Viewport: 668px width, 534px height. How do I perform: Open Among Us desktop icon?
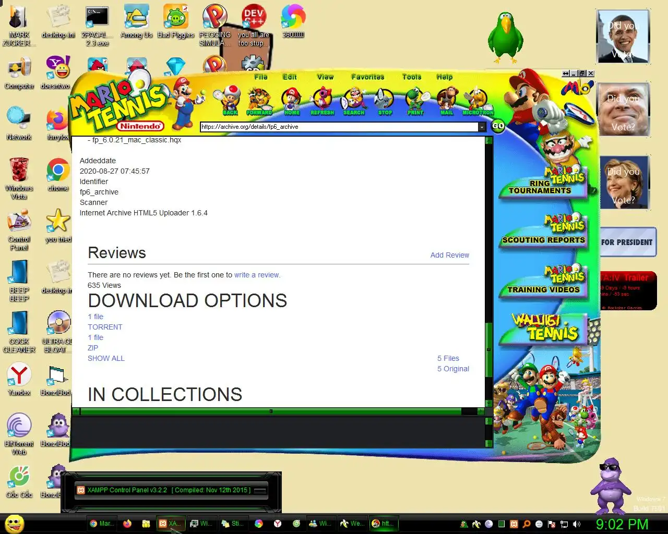pyautogui.click(x=136, y=22)
